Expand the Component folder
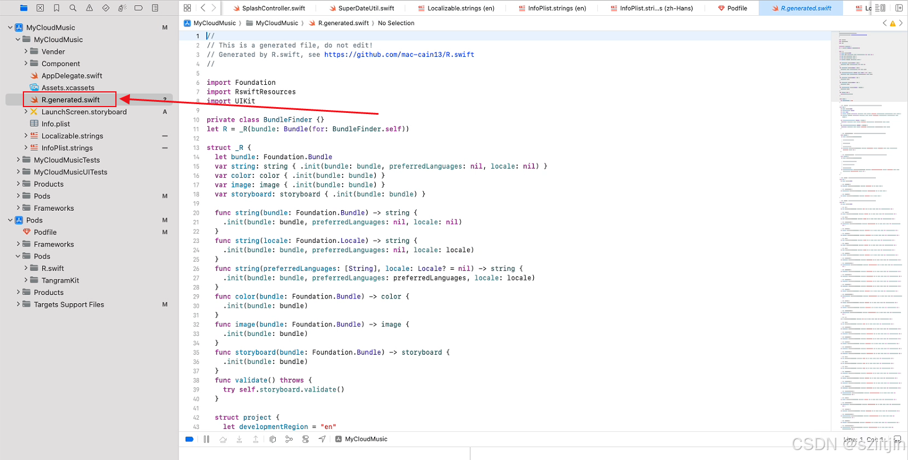This screenshot has width=908, height=460. [x=26, y=64]
